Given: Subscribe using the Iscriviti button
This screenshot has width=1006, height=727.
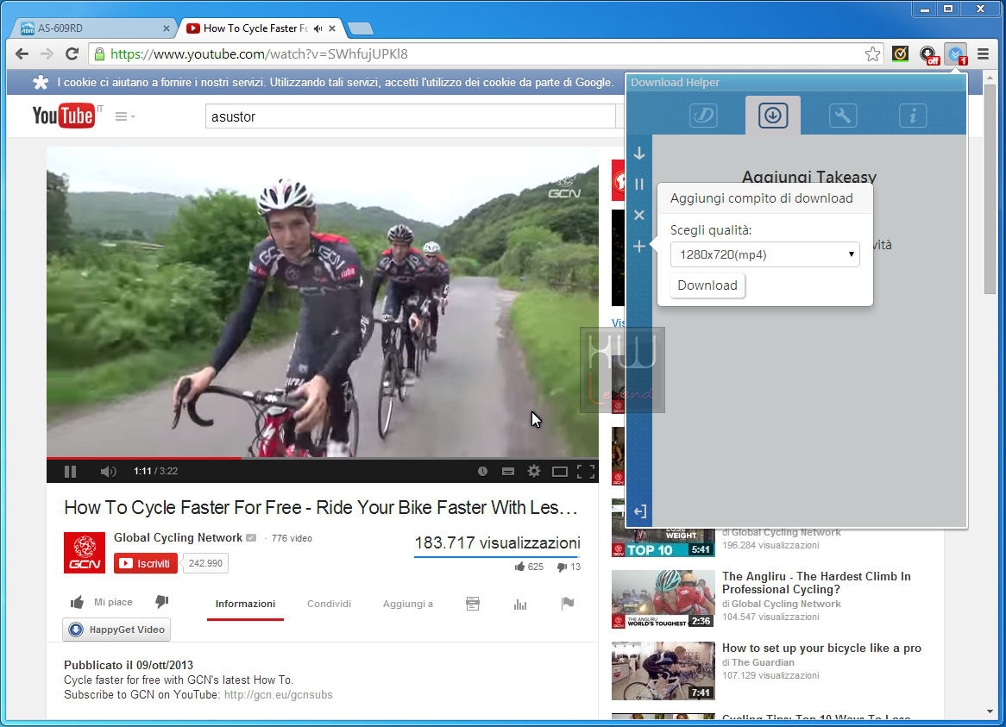Looking at the screenshot, I should click(146, 563).
